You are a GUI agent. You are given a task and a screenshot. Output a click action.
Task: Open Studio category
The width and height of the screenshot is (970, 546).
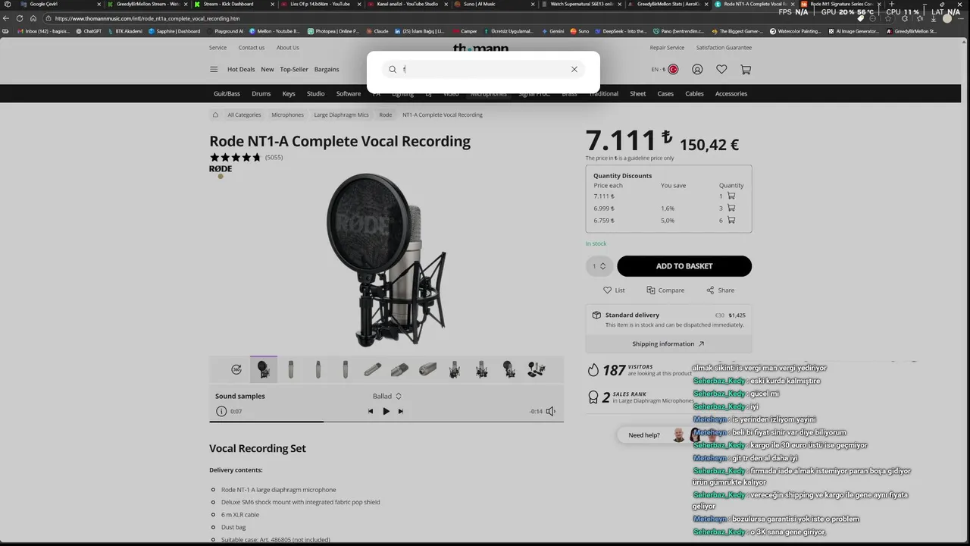click(315, 93)
